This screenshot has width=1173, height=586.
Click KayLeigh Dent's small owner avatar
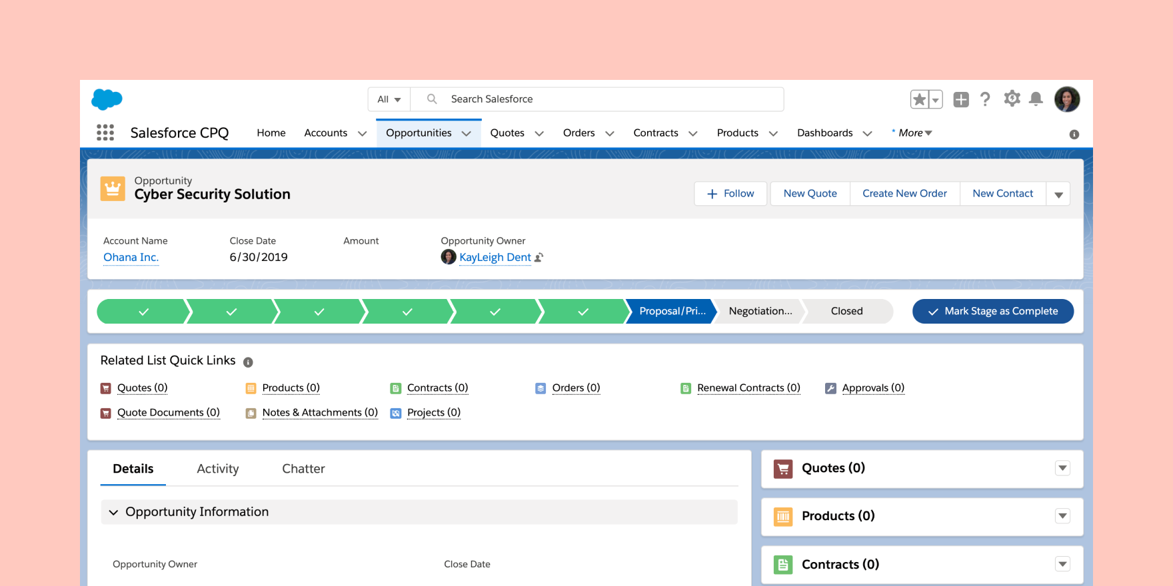point(449,256)
